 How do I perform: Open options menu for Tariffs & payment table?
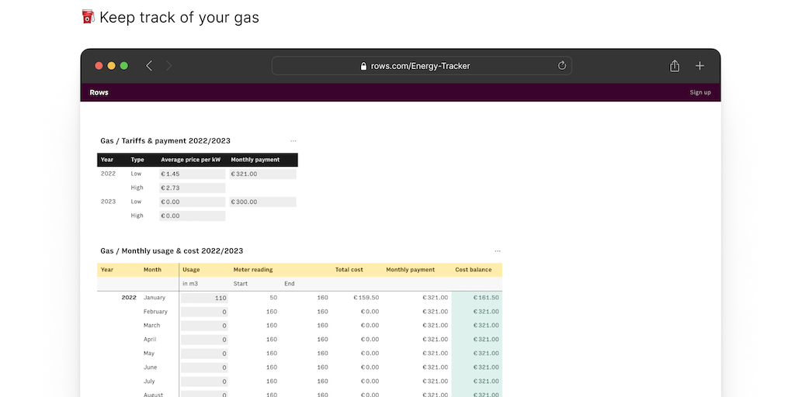pos(293,141)
